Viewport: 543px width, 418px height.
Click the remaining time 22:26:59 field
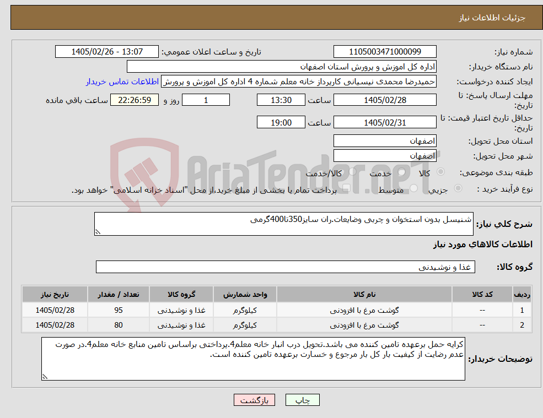point(135,100)
